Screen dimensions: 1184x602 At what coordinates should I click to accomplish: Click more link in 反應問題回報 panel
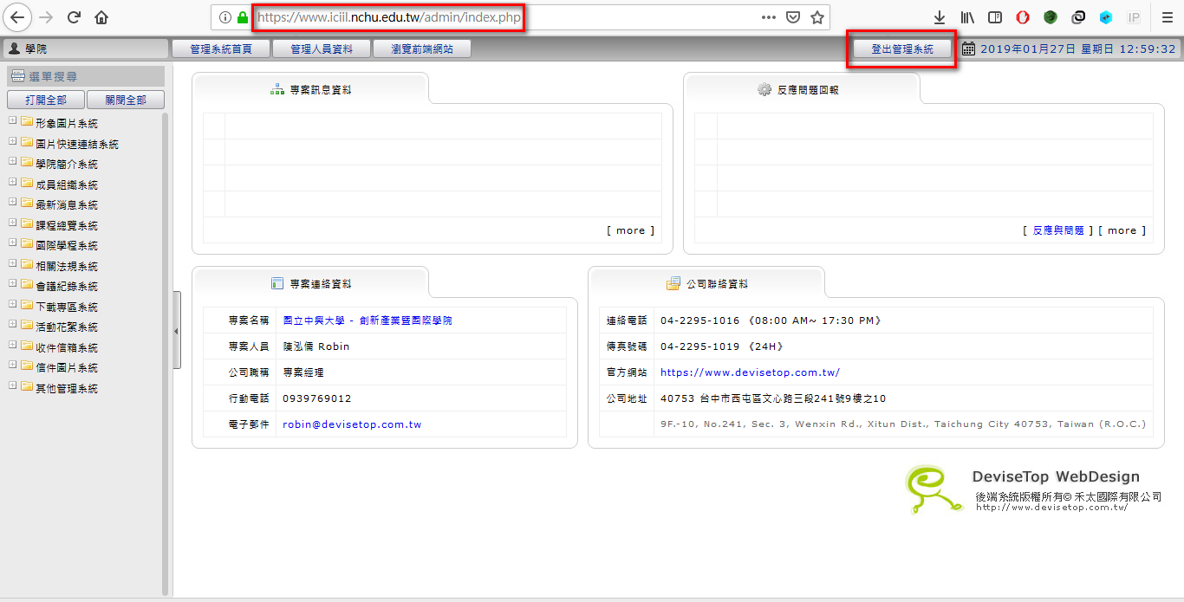(1122, 230)
